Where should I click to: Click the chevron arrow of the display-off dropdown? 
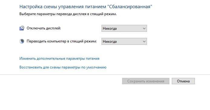pyautogui.click(x=144, y=28)
